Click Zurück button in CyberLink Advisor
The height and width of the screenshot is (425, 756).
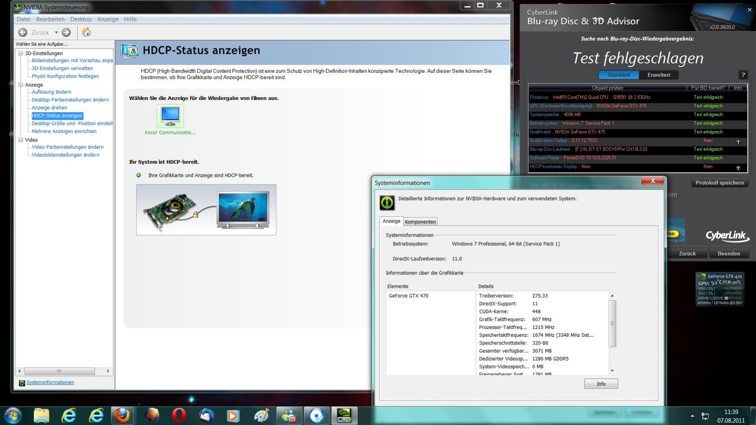coord(687,253)
